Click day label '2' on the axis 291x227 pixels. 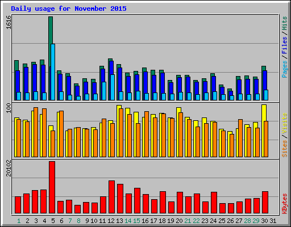pos(27,221)
